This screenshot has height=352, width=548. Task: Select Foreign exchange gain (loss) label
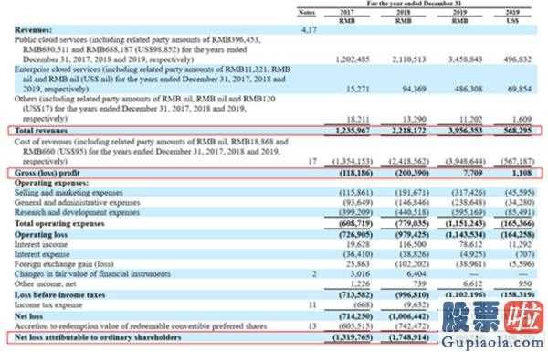[64, 264]
